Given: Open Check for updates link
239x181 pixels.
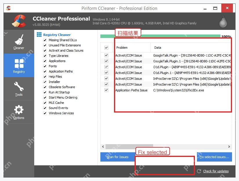Looking at the screenshot, I should tap(216, 171).
